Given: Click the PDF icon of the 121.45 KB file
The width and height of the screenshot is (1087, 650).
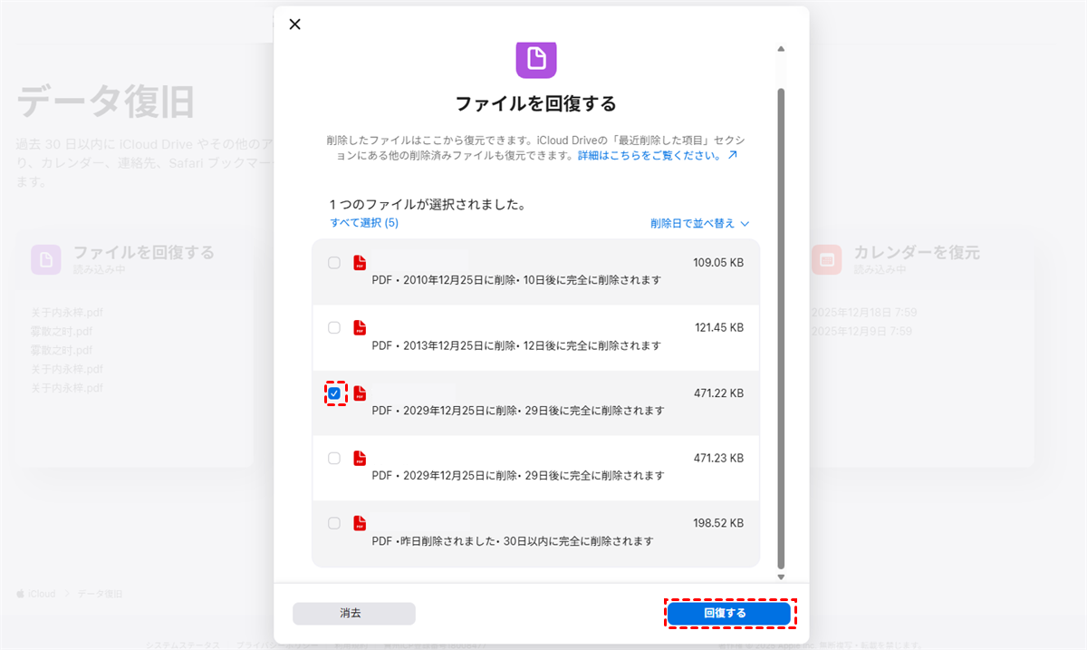Looking at the screenshot, I should (x=360, y=328).
